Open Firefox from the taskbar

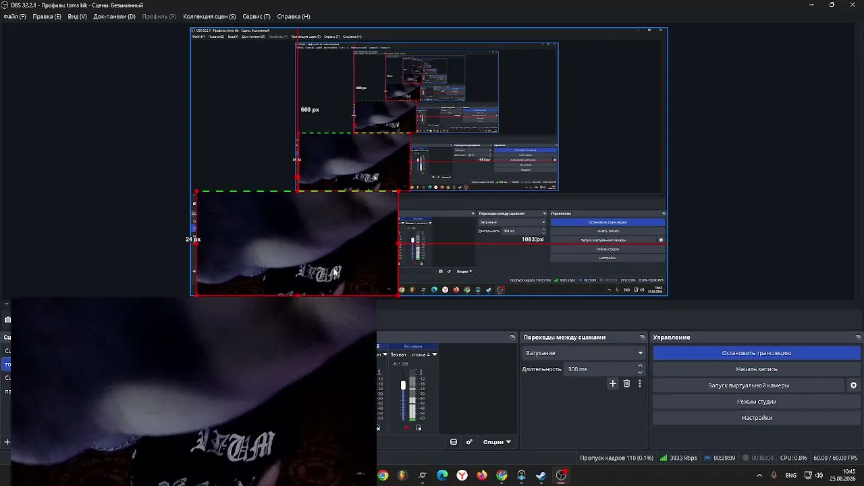click(482, 475)
